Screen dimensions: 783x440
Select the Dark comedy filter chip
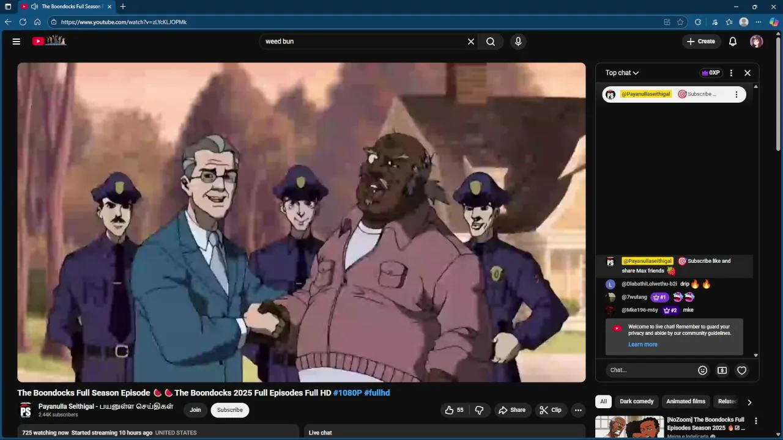coord(637,402)
